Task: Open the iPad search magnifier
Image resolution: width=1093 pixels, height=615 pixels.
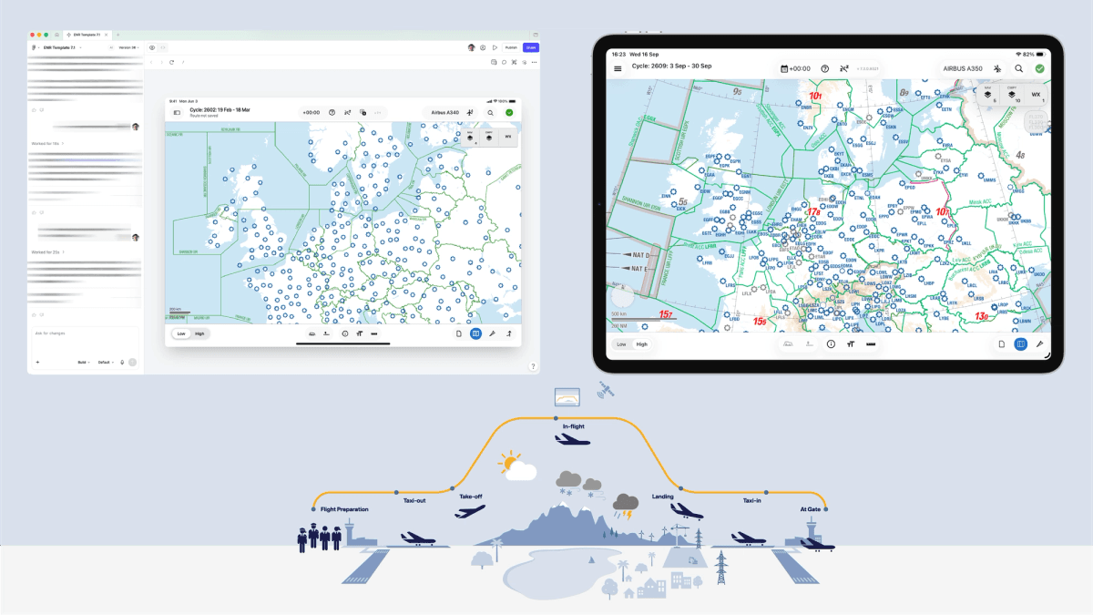Action: coord(1019,68)
